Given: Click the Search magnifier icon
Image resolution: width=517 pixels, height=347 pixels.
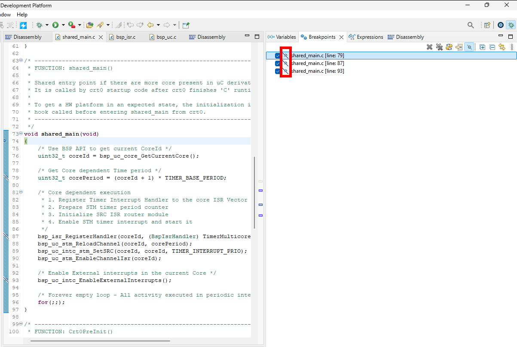Looking at the screenshot, I should pos(471,25).
